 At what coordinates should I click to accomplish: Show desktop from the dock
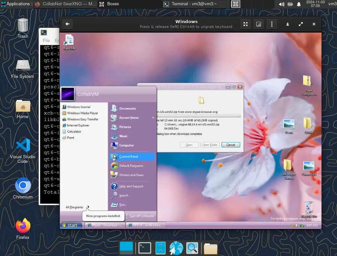coord(126,248)
